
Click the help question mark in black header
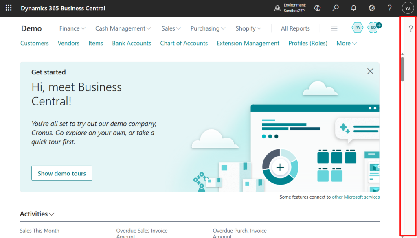tap(390, 8)
